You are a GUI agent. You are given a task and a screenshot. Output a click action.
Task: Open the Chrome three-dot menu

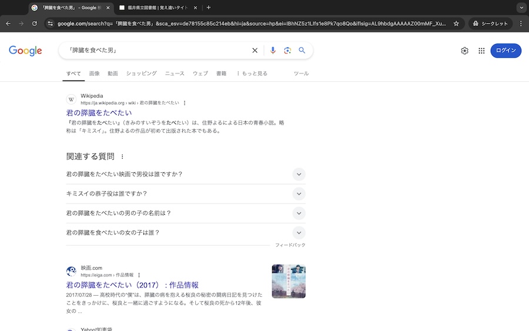521,24
